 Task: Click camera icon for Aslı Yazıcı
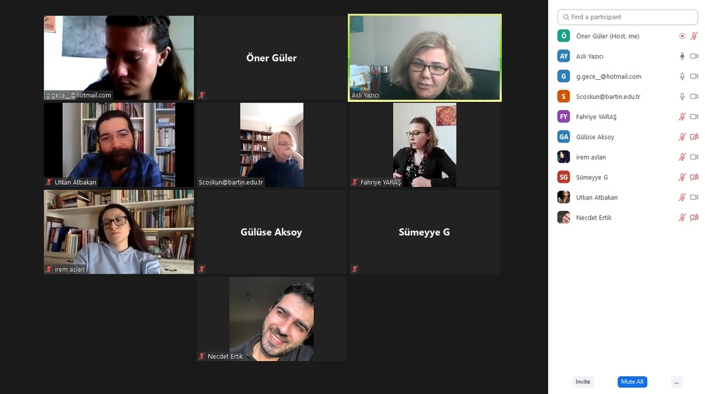click(x=694, y=56)
